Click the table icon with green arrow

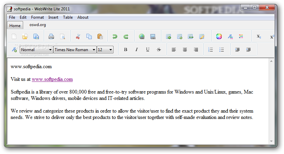coord(168,36)
